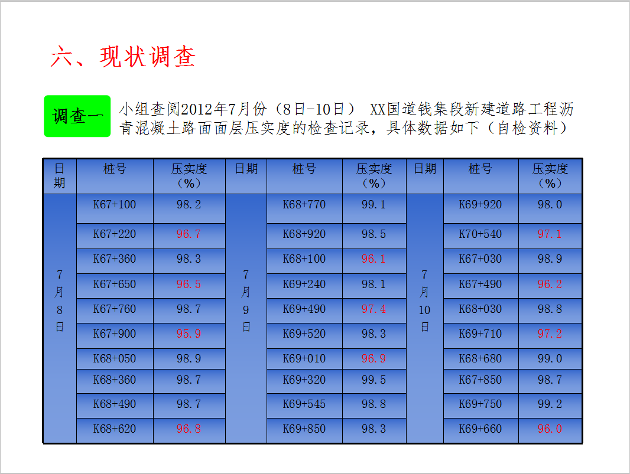
Task: Click stake number K68+100
Action: click(304, 259)
